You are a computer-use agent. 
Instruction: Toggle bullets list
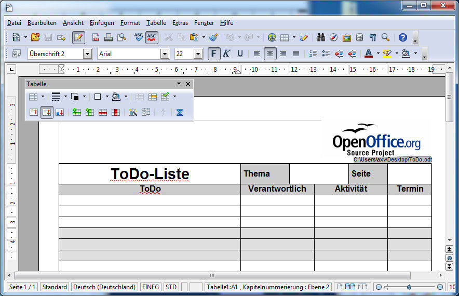326,53
